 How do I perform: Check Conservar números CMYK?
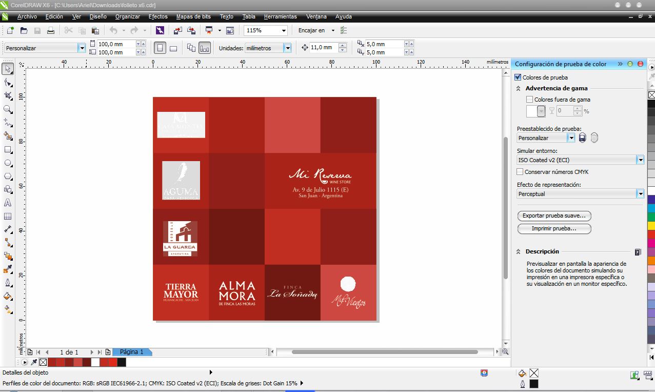(x=520, y=172)
